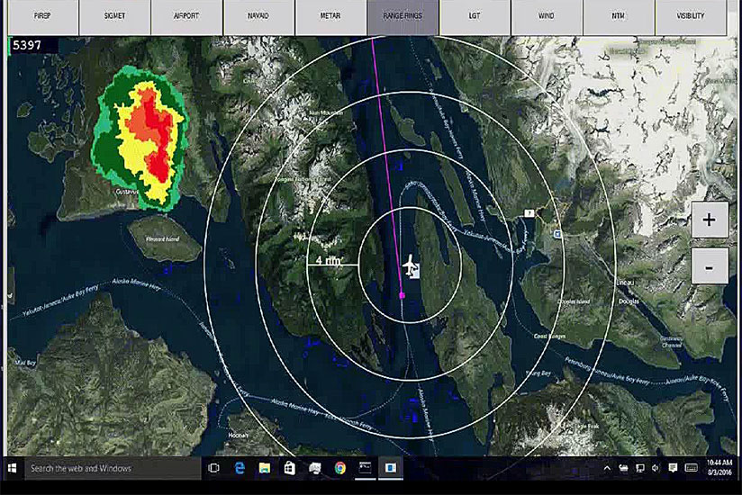Toggle the PIREP overlay button
Viewport: 742px width, 495px height.
click(x=43, y=16)
